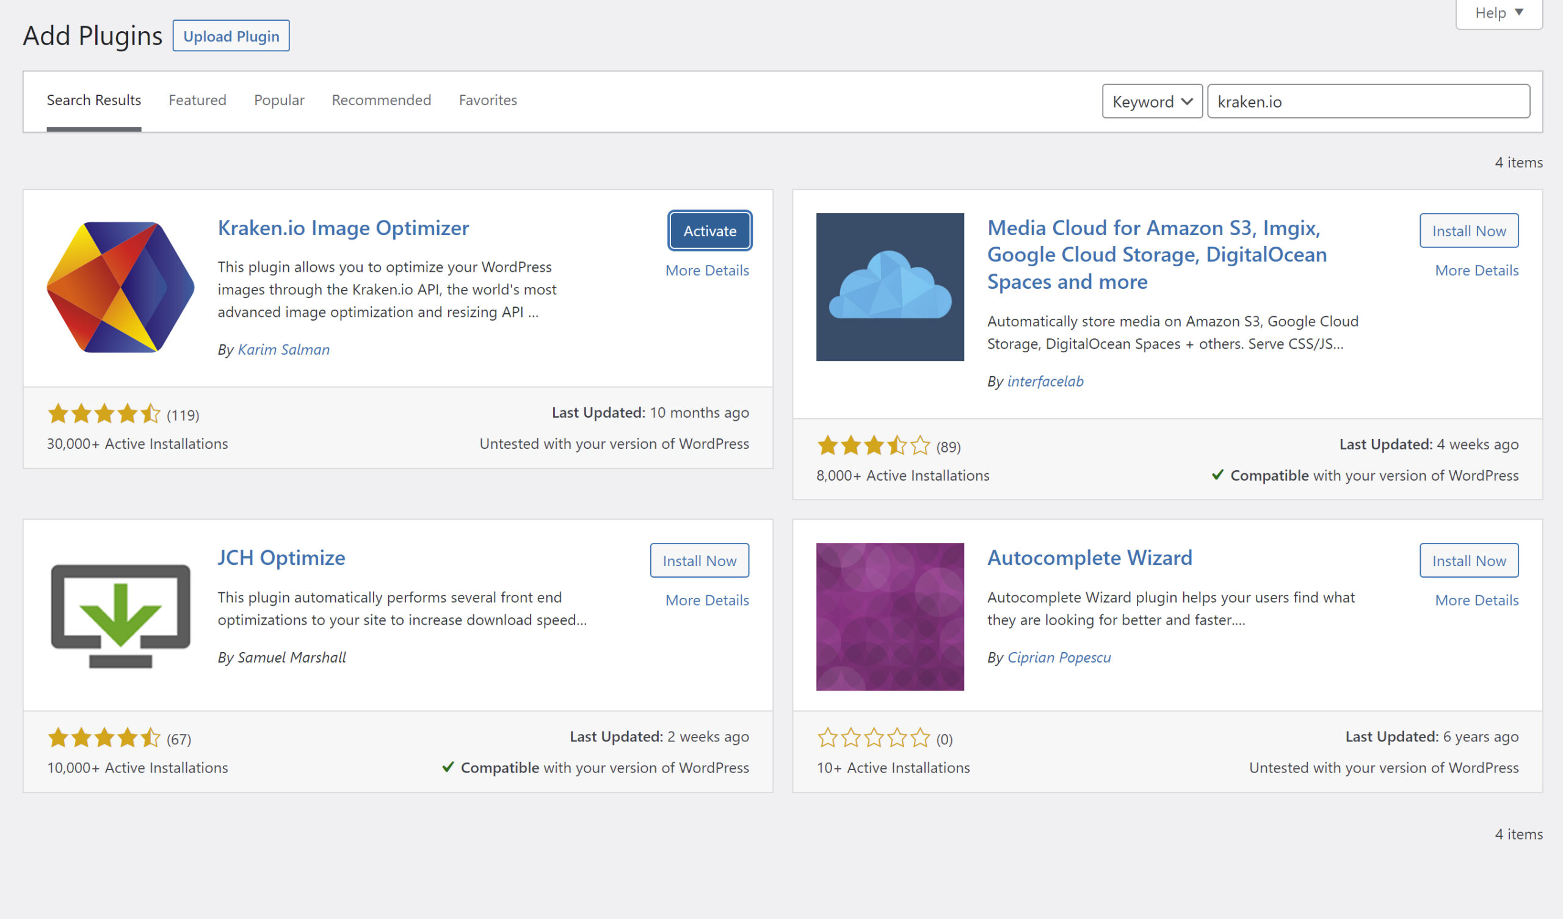
Task: Open More Details for Media Cloud
Action: pyautogui.click(x=1477, y=271)
